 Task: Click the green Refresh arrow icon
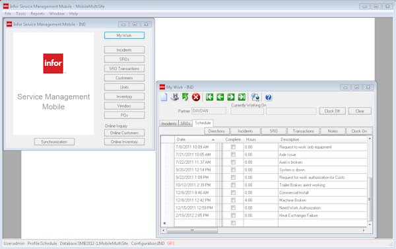tap(185, 97)
